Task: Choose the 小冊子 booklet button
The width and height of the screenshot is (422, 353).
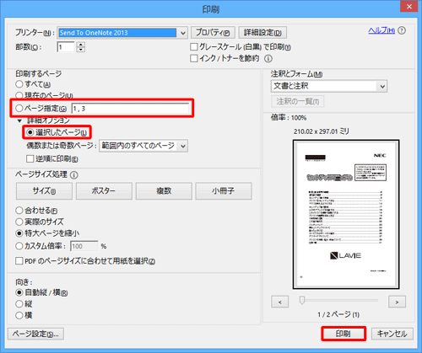Action: point(224,191)
